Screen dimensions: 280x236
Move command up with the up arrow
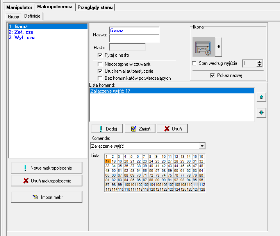pyautogui.click(x=261, y=97)
